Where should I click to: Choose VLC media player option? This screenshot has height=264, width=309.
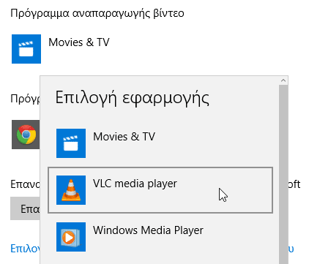coord(160,190)
